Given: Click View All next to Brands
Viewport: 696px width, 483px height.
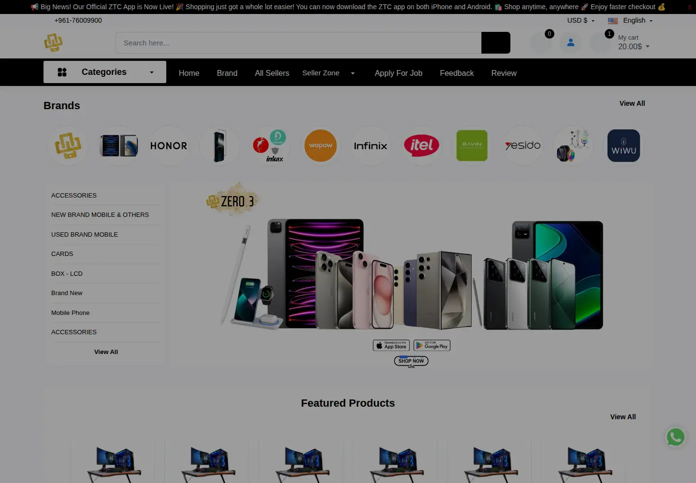Looking at the screenshot, I should [x=632, y=103].
